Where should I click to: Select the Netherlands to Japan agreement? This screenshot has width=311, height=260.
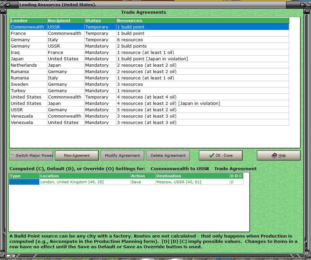[150, 65]
